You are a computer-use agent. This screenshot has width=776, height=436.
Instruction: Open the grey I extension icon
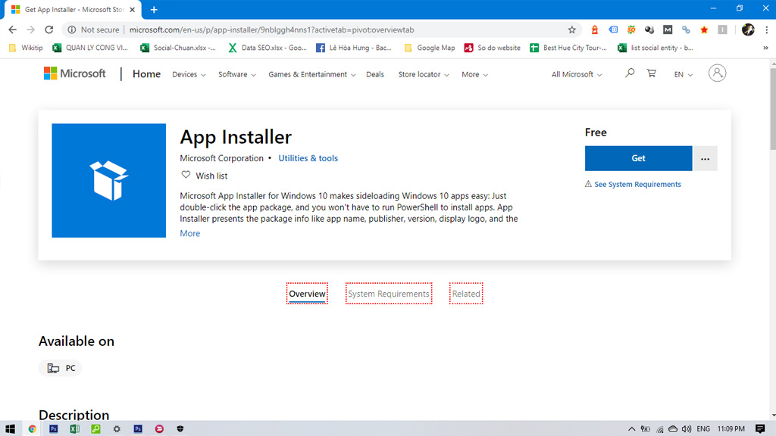(722, 30)
